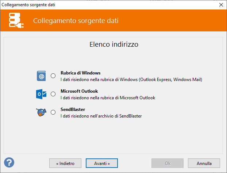227x173 pixels.
Task: Click the data source plug icon in header
Action: 16,20
